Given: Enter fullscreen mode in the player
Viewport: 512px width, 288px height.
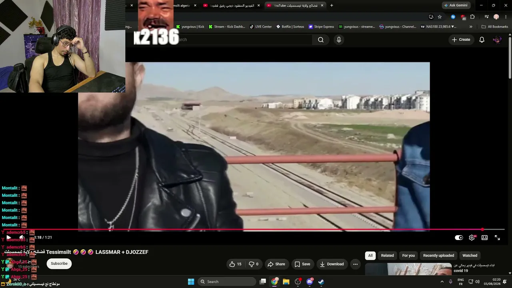Looking at the screenshot, I should [x=497, y=238].
